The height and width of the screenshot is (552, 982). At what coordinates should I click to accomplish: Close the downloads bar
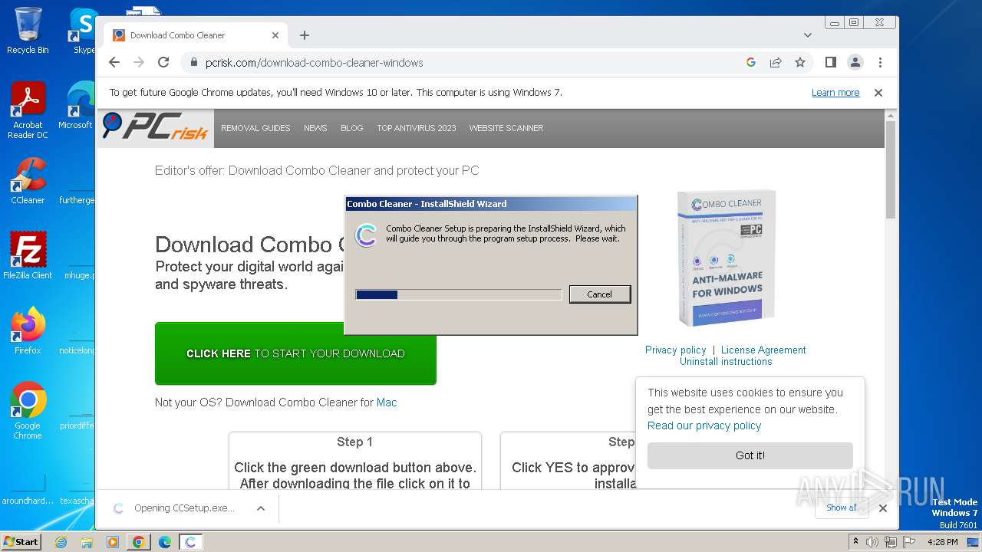coord(883,508)
